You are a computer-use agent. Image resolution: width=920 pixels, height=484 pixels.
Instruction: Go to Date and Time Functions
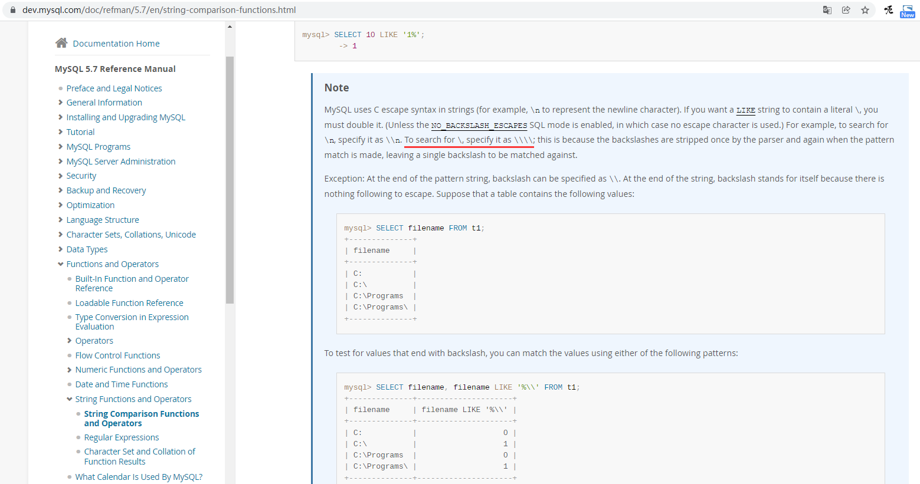pyautogui.click(x=121, y=384)
